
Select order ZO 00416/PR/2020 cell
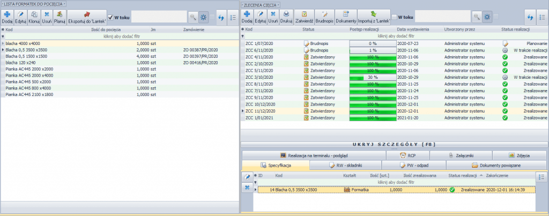click(x=201, y=63)
